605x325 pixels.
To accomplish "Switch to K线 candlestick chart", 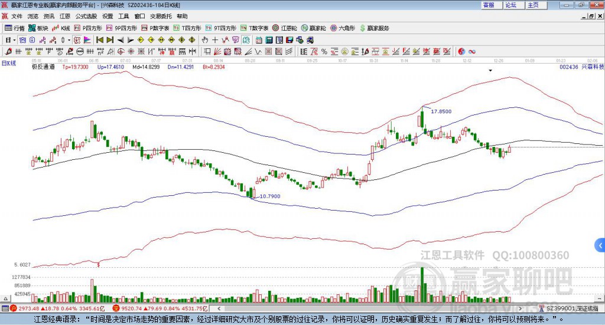I will [x=61, y=28].
